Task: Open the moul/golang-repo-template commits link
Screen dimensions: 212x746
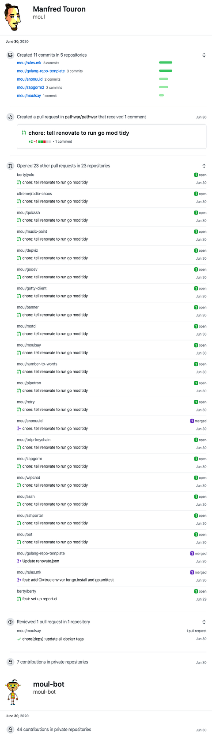Action: [41, 71]
